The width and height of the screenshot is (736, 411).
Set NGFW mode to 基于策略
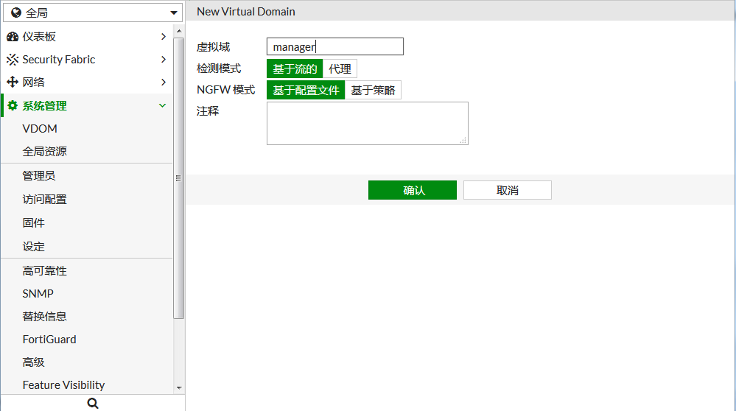coord(373,91)
